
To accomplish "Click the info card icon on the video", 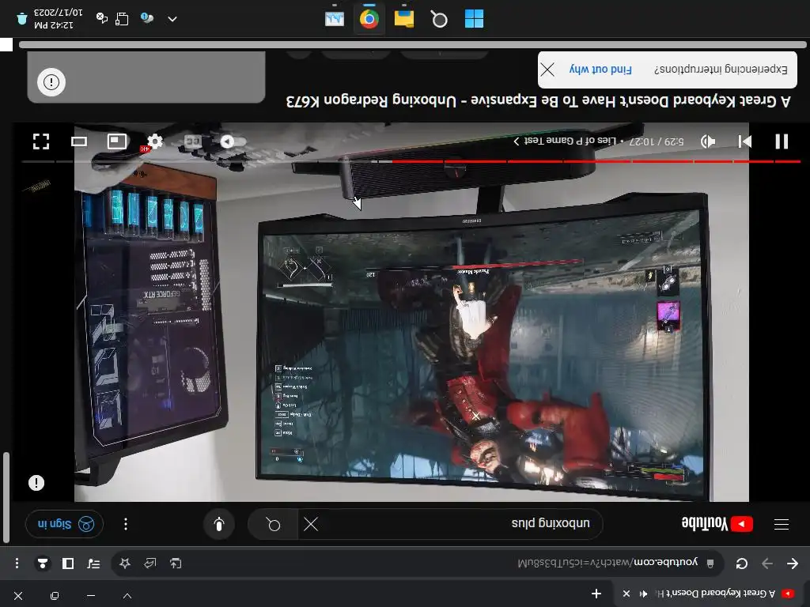I will pyautogui.click(x=36, y=483).
